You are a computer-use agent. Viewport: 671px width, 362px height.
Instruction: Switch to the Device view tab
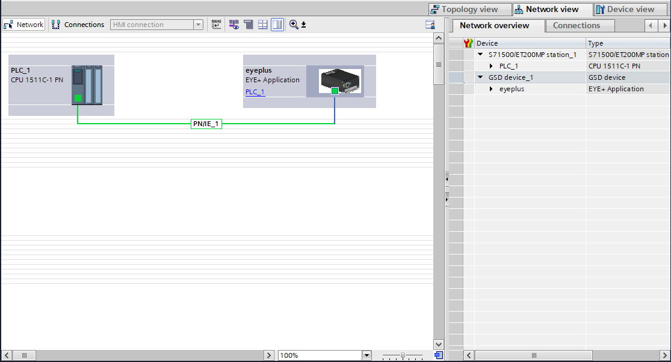pos(625,9)
